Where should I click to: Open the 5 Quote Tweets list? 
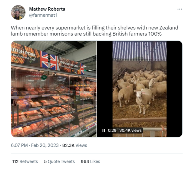(x=59, y=161)
